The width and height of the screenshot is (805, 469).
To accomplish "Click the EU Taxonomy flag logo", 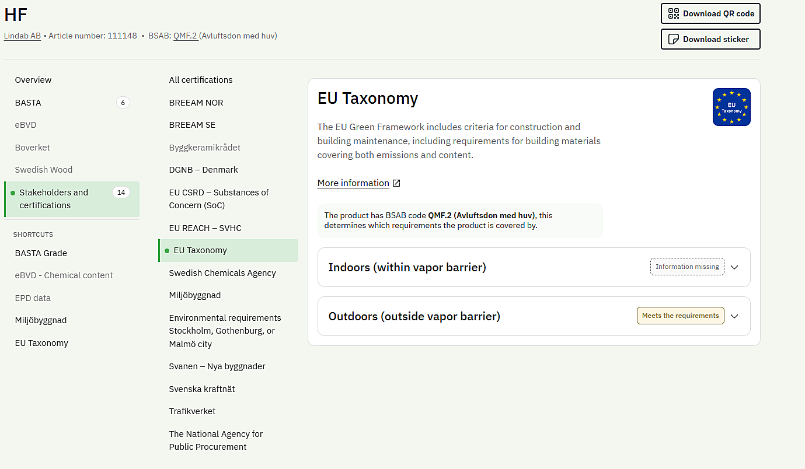I will coord(731,107).
